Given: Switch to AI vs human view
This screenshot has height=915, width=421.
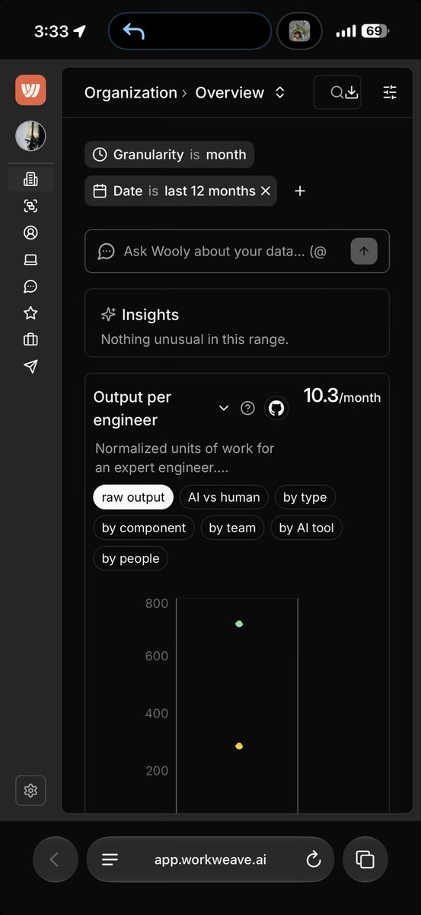Looking at the screenshot, I should pyautogui.click(x=224, y=497).
